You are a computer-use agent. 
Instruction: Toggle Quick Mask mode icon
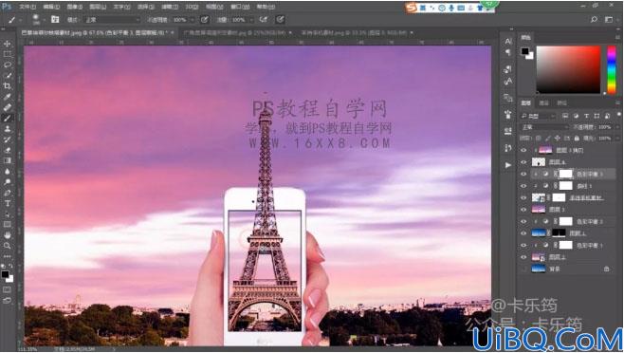pos(7,289)
